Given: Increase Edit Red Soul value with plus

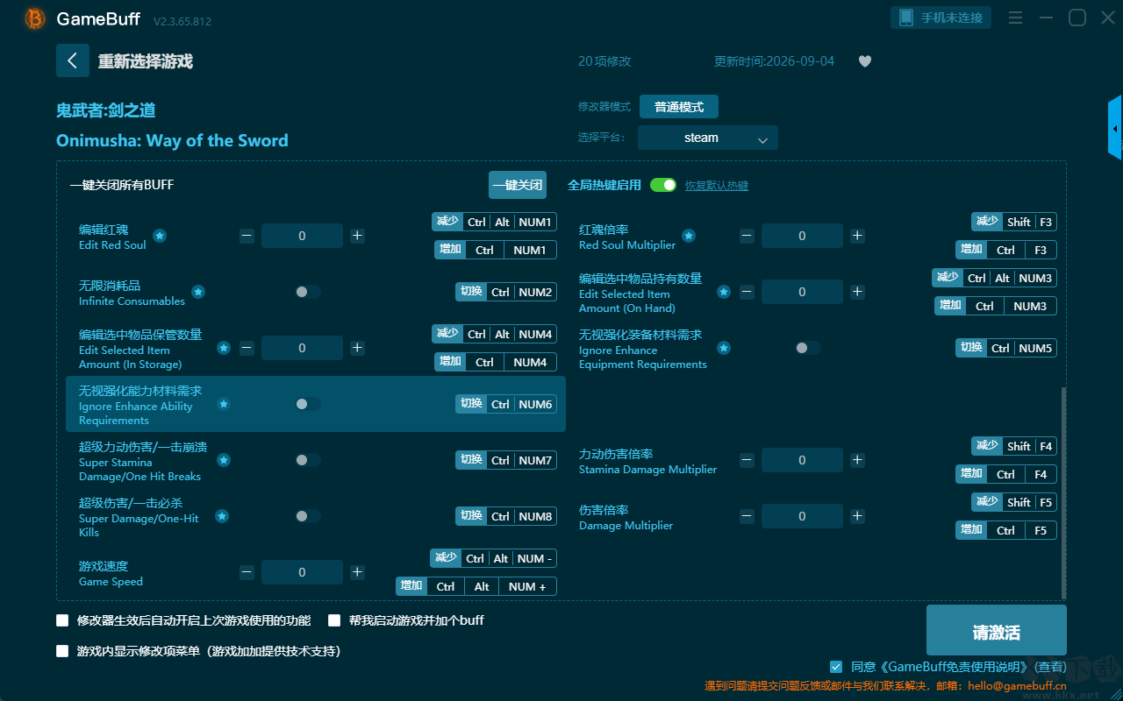Looking at the screenshot, I should [x=357, y=236].
